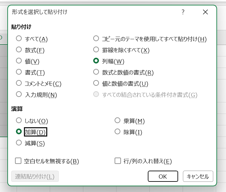The width and height of the screenshot is (226, 192).
Task: Choose 除算(I) operation
Action: pos(117,132)
